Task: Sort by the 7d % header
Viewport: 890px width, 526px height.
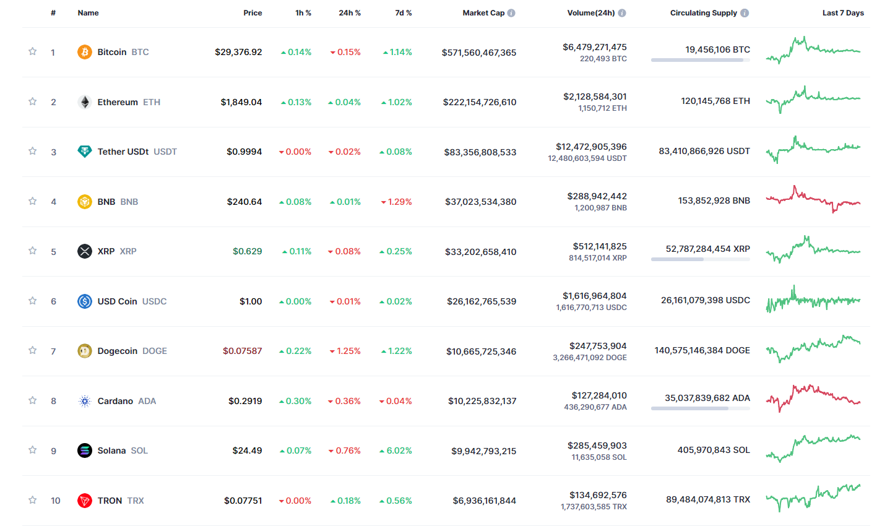Action: (404, 13)
